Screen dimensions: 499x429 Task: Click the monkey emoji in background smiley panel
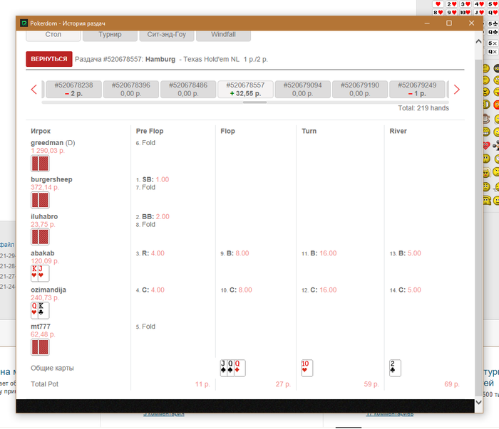(x=486, y=119)
